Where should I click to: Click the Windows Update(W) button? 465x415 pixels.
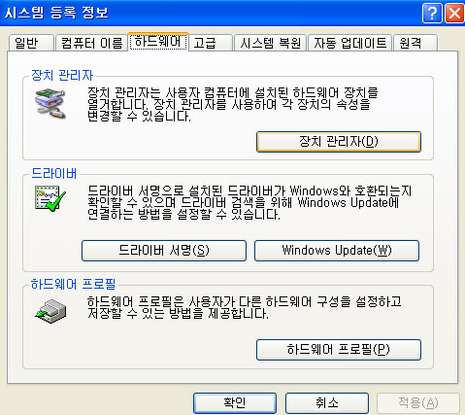tap(337, 251)
